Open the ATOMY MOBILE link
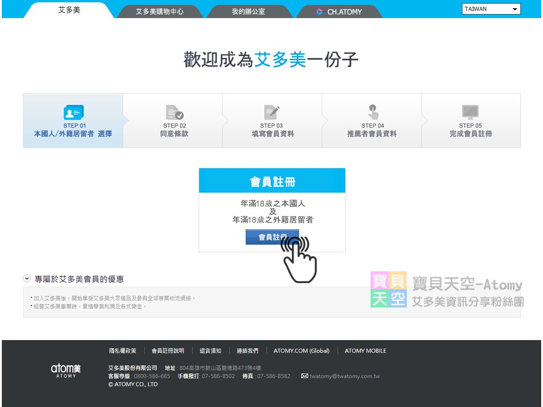543x407 pixels. click(366, 351)
